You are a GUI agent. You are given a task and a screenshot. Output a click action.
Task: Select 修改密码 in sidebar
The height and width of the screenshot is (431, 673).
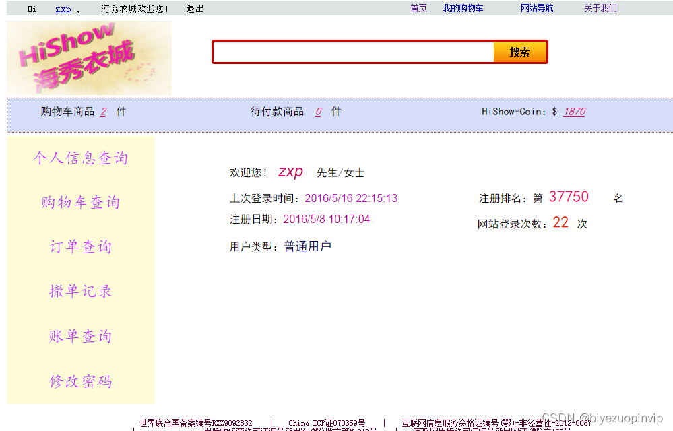(x=81, y=381)
